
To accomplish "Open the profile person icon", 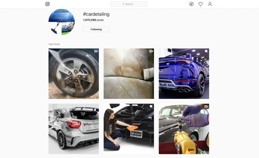I will tap(210, 4).
